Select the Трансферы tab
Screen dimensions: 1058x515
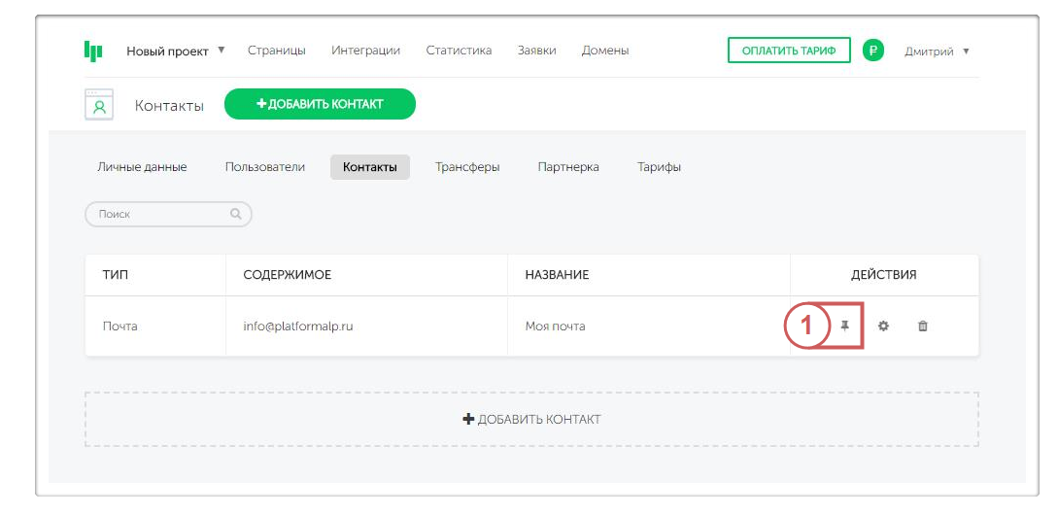point(467,167)
